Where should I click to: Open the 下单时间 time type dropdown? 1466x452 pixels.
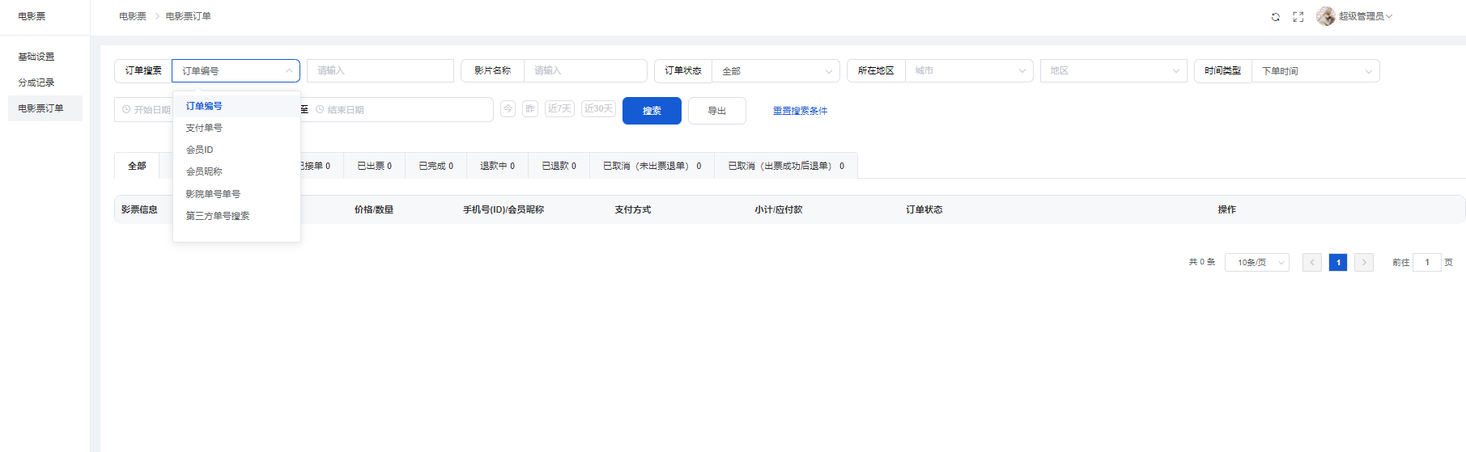(1315, 71)
